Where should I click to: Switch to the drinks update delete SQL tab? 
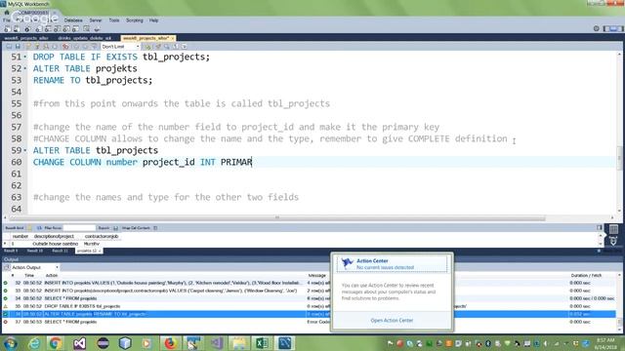click(x=85, y=38)
